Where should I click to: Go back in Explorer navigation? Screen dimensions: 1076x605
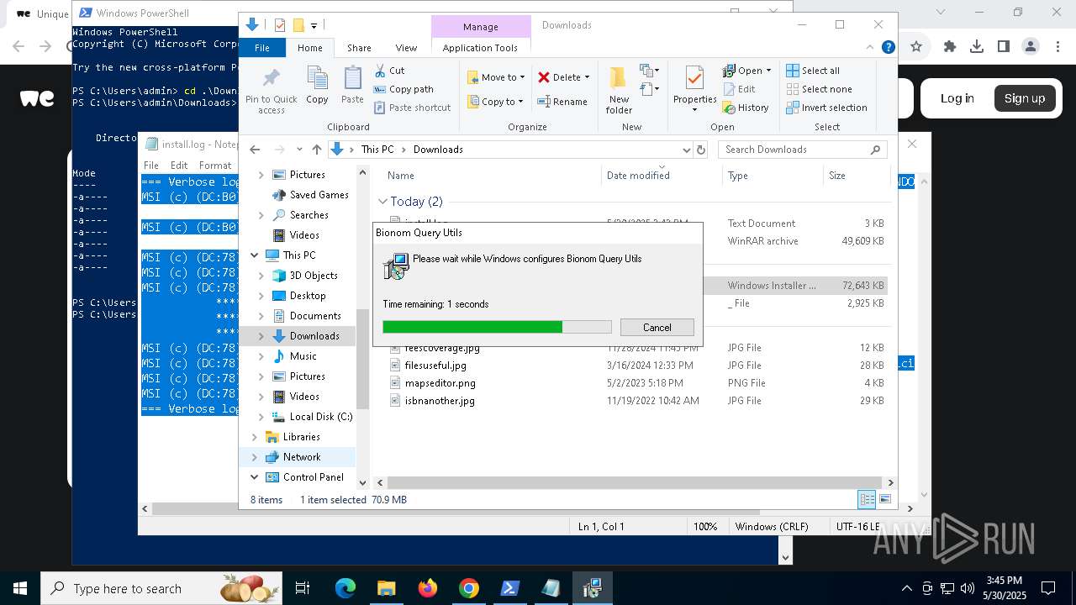[x=255, y=150]
